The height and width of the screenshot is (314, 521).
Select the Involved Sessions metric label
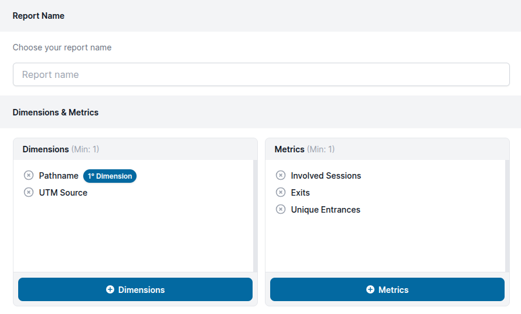[326, 176]
